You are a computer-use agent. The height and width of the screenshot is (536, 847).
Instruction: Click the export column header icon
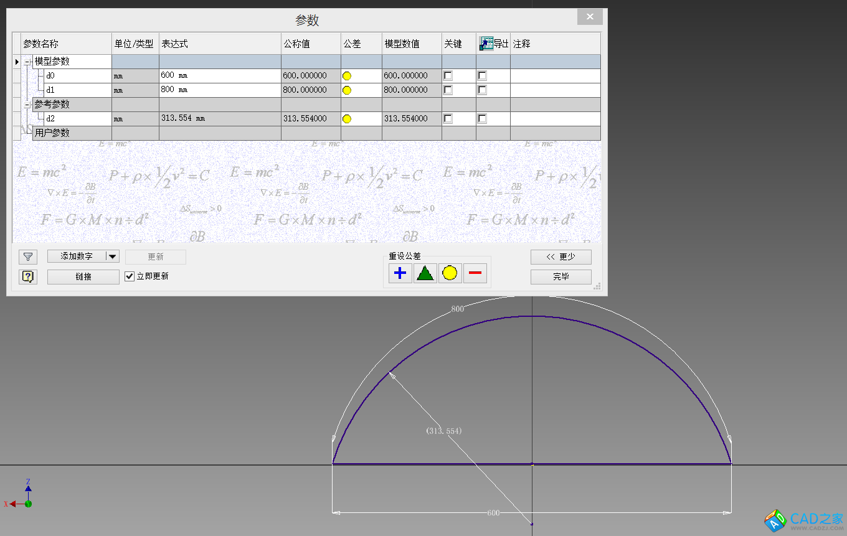[486, 44]
